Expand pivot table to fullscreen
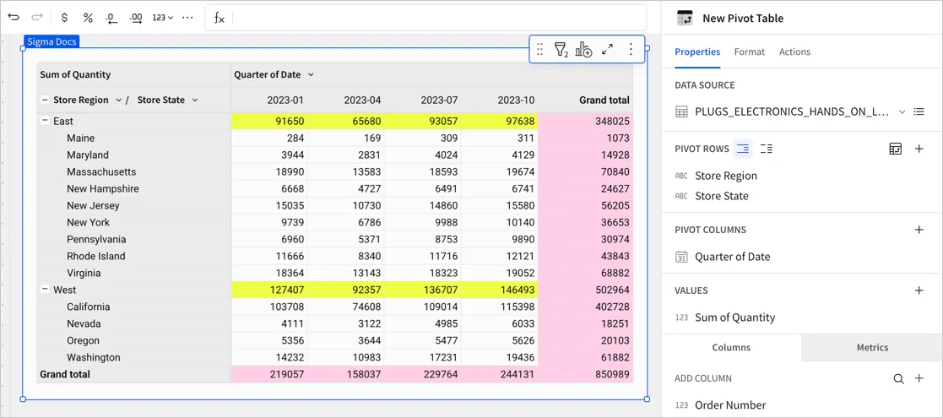 point(607,49)
